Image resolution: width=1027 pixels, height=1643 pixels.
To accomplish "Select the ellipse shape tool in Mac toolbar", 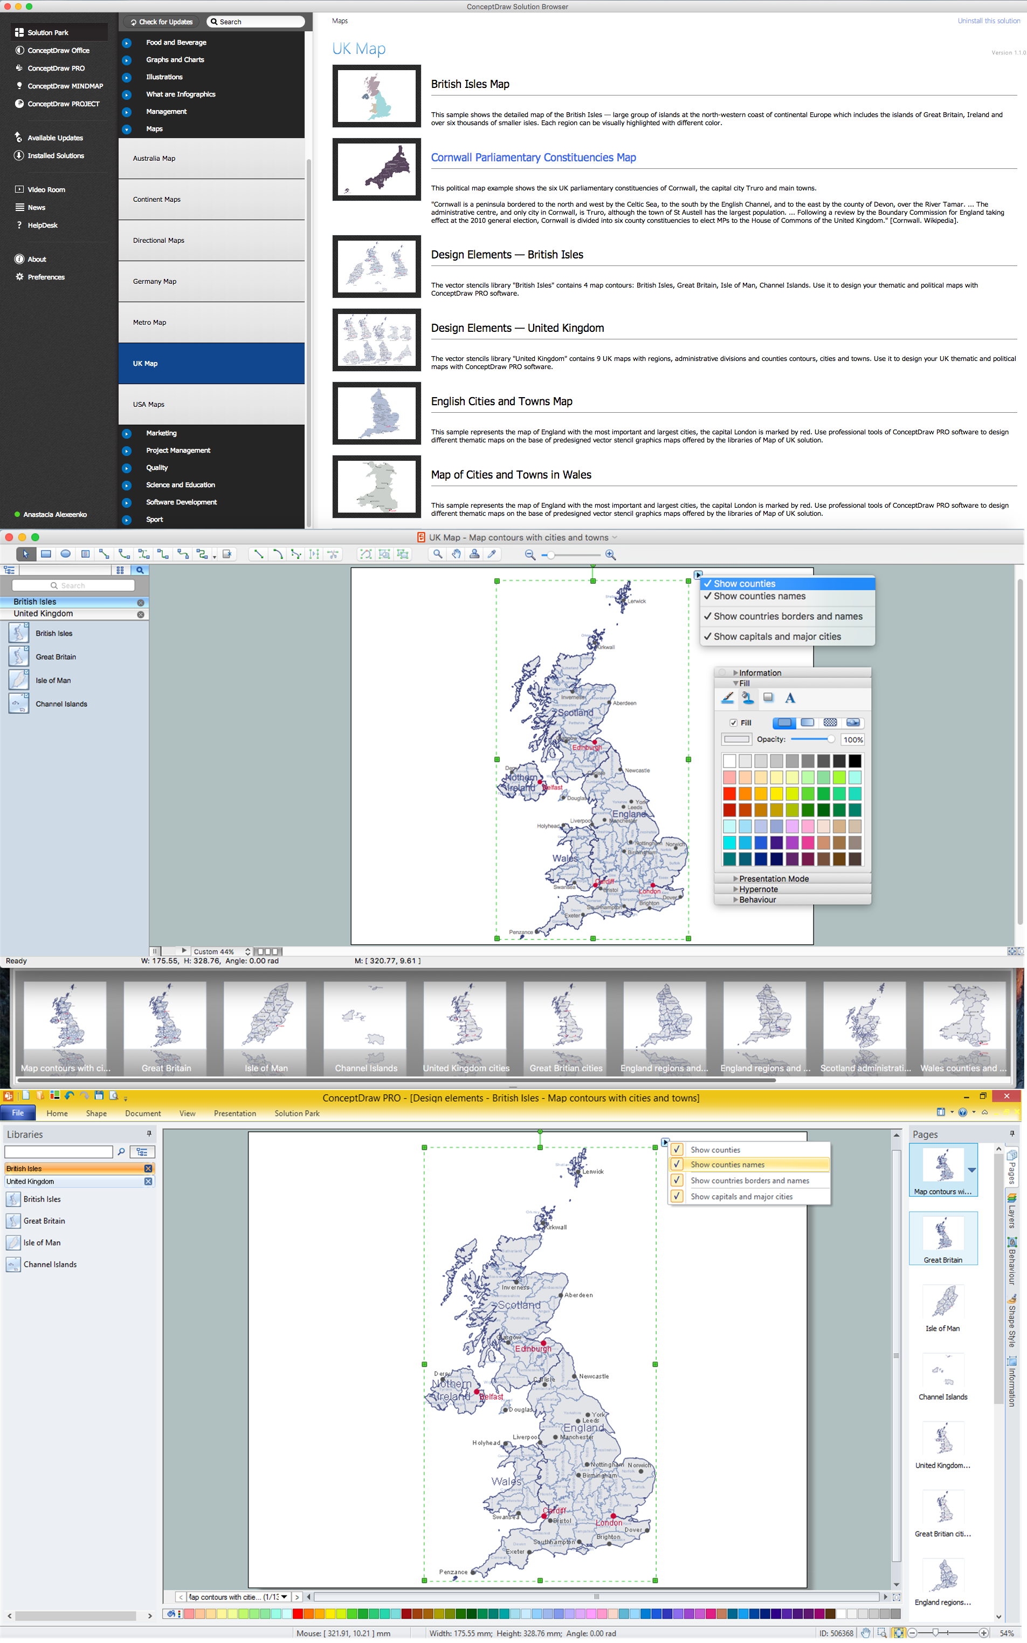I will pyautogui.click(x=65, y=555).
